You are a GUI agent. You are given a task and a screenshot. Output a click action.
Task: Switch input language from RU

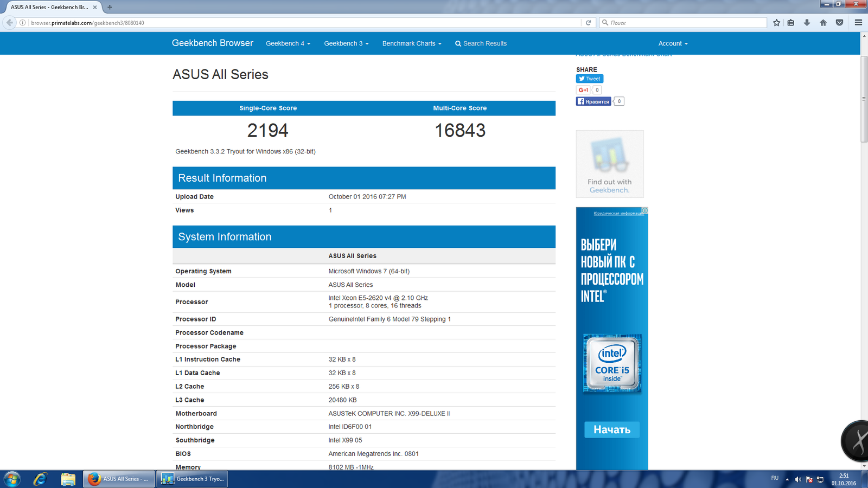tap(775, 478)
